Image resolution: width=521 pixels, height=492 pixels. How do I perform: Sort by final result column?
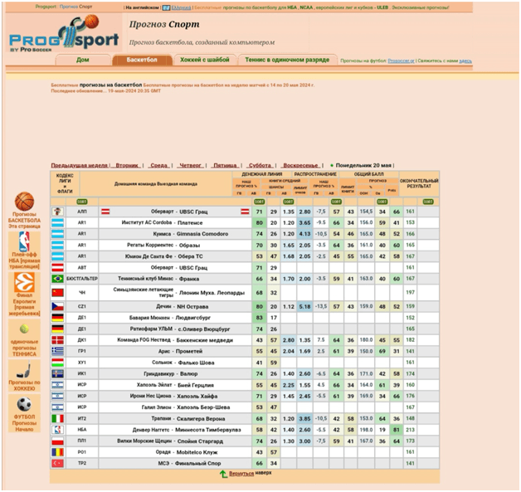tap(428, 202)
